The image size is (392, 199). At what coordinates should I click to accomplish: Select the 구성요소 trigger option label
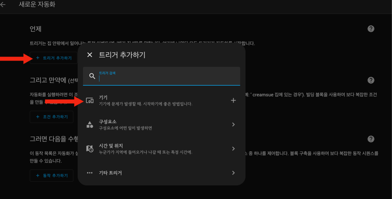[x=108, y=122]
